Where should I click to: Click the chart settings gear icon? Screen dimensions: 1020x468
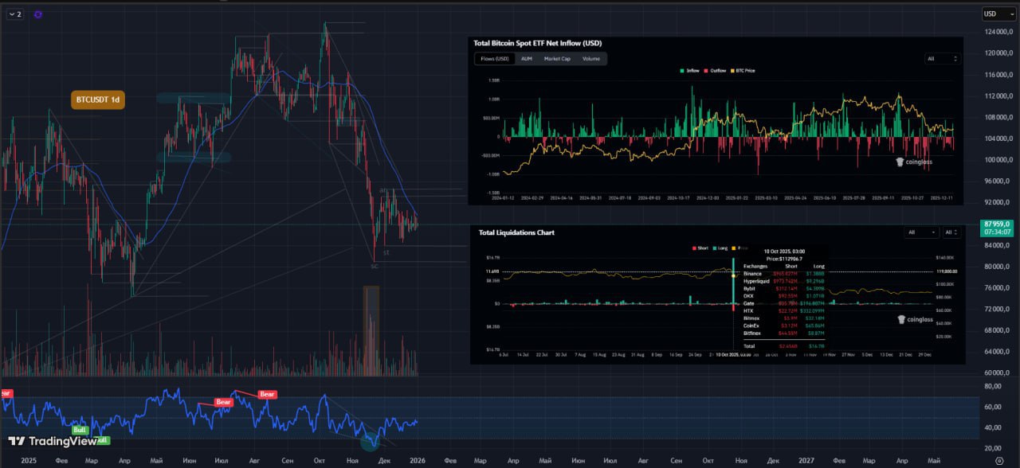coord(999,461)
